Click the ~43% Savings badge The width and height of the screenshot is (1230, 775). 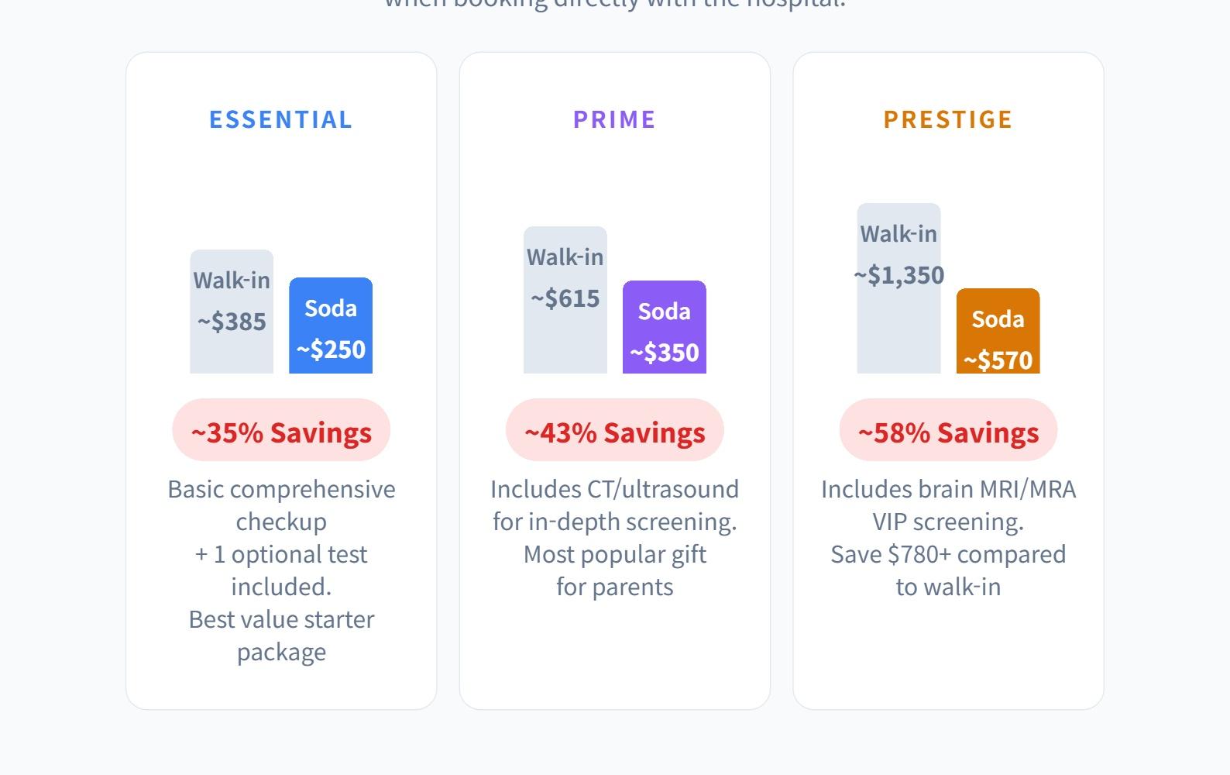(x=615, y=431)
